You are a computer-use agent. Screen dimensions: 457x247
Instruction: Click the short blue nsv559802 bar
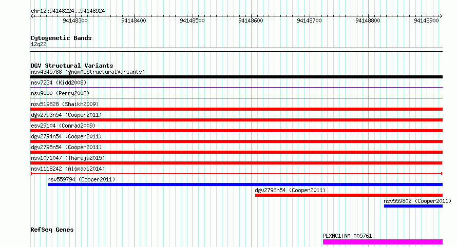tap(413, 206)
